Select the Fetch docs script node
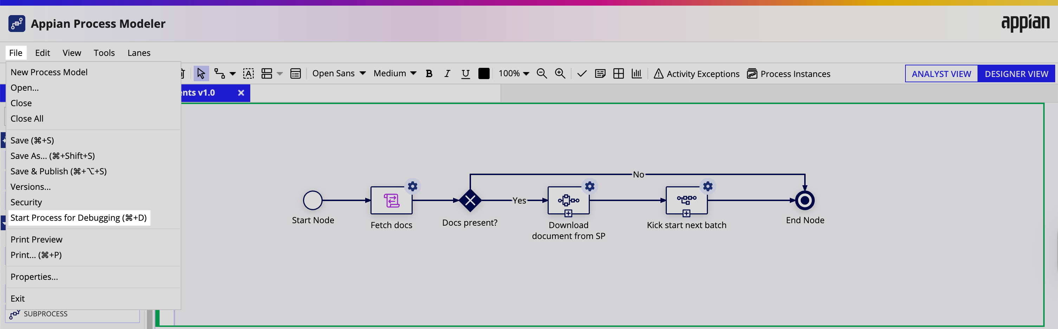Image resolution: width=1058 pixels, height=329 pixels. point(392,200)
